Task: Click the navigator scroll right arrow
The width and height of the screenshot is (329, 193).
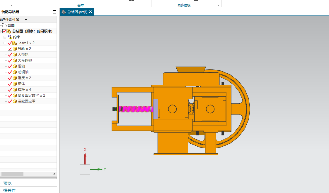Action: click(54, 174)
